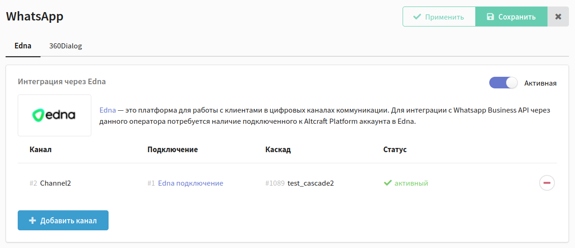Toggle the Активная integration switch
Screen dimensions: 575x248
point(503,83)
